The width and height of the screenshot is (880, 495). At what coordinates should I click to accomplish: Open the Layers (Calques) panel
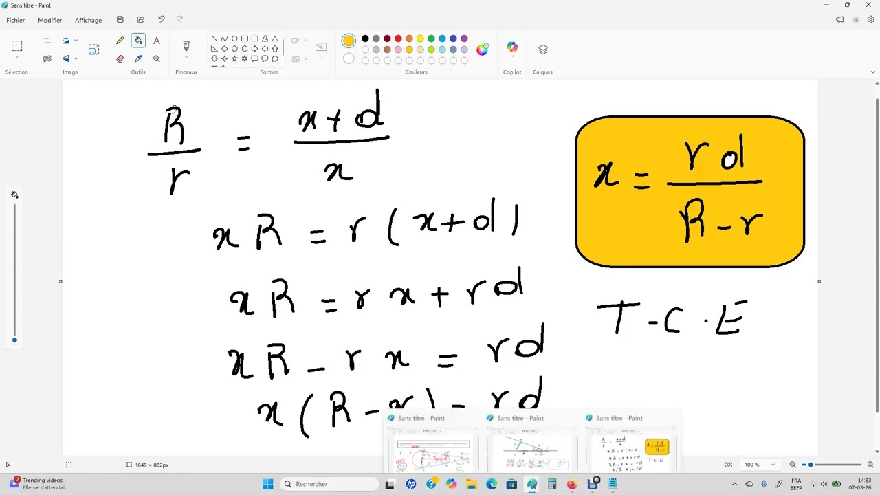click(543, 49)
